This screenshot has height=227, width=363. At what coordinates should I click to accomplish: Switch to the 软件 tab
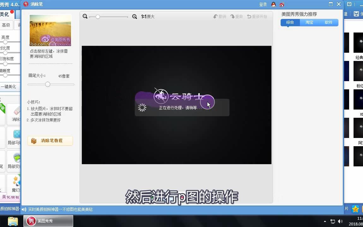click(329, 22)
